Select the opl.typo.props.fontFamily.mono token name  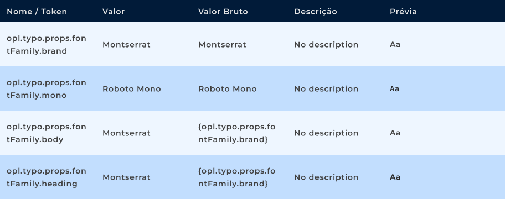tap(47, 89)
